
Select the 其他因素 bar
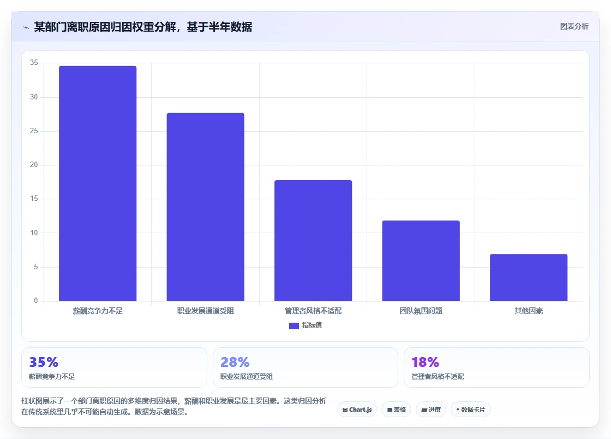pos(529,277)
